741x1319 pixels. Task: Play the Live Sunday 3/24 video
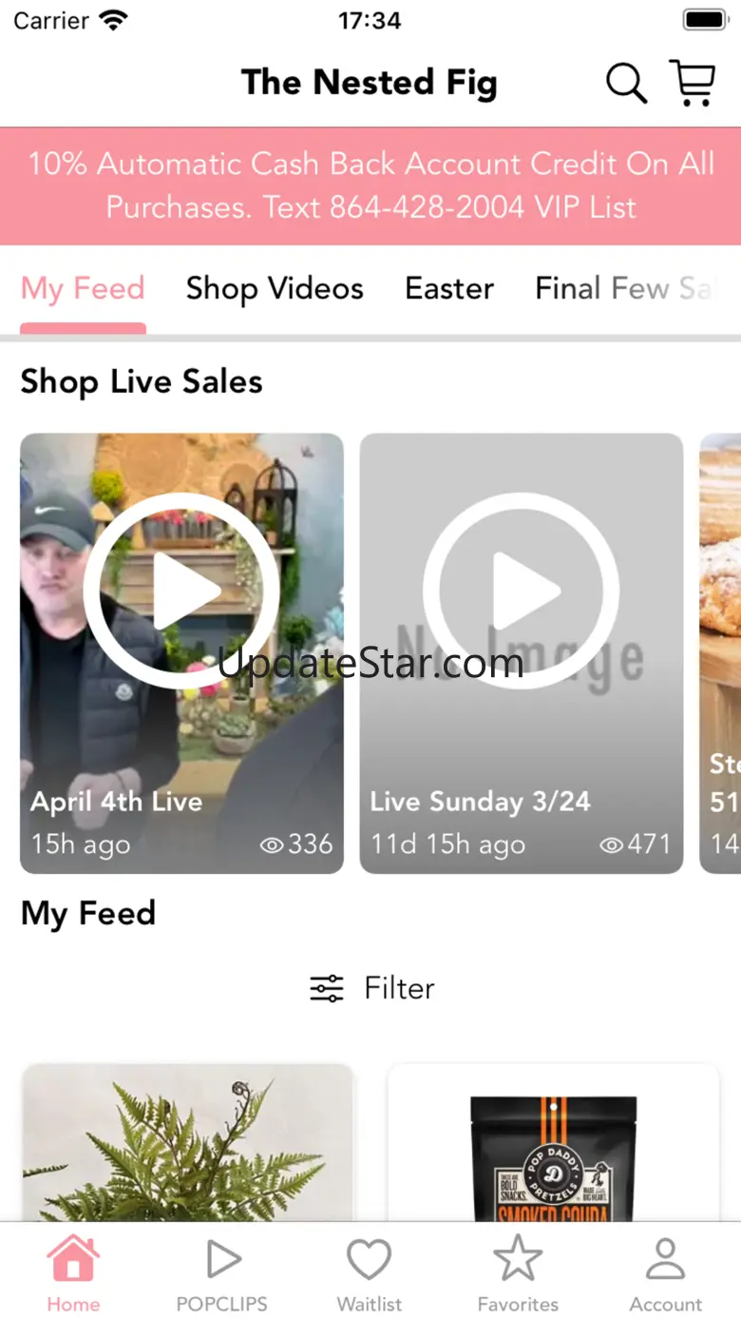[x=521, y=591]
